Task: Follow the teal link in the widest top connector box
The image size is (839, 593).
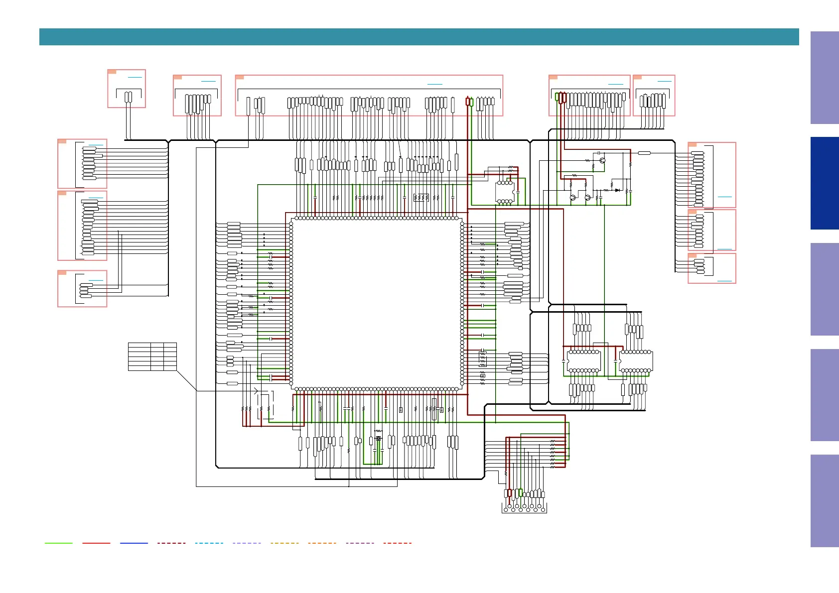Action: 435,84
